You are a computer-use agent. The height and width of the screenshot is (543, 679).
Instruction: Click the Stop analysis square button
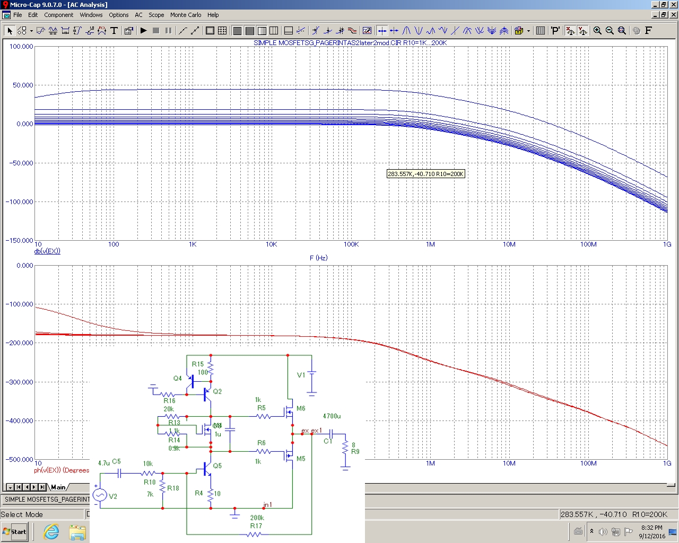point(156,31)
